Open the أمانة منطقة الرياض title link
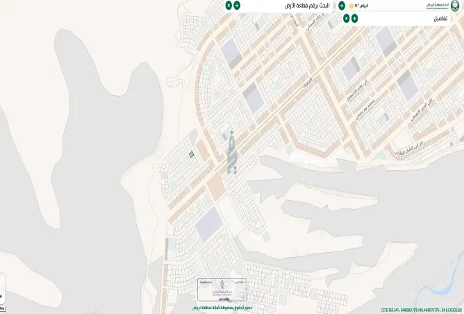464x314 pixels. click(x=438, y=6)
